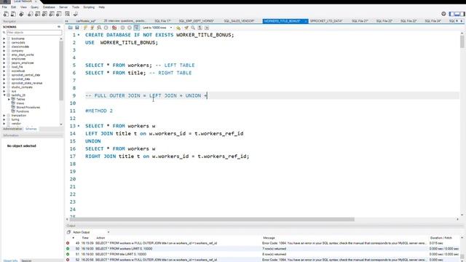
Task: Expand the sprocket_data schema
Action: tap(4, 79)
